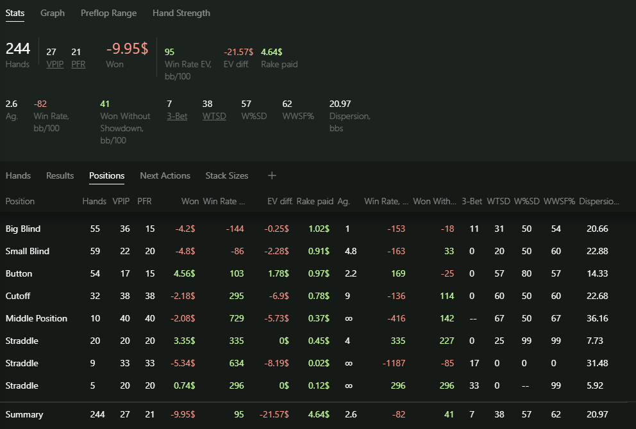Click the PFR stat link
Viewport: 636px width, 429px height.
(x=78, y=64)
